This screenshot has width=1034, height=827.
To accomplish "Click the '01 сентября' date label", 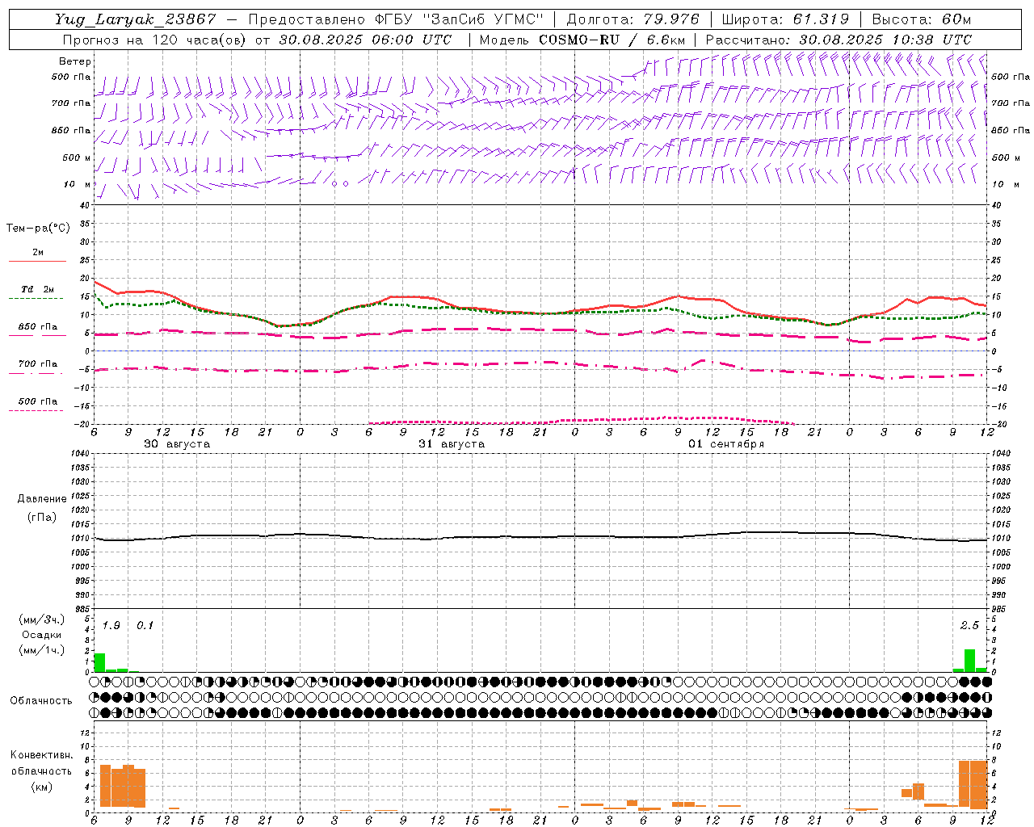I will tap(726, 444).
